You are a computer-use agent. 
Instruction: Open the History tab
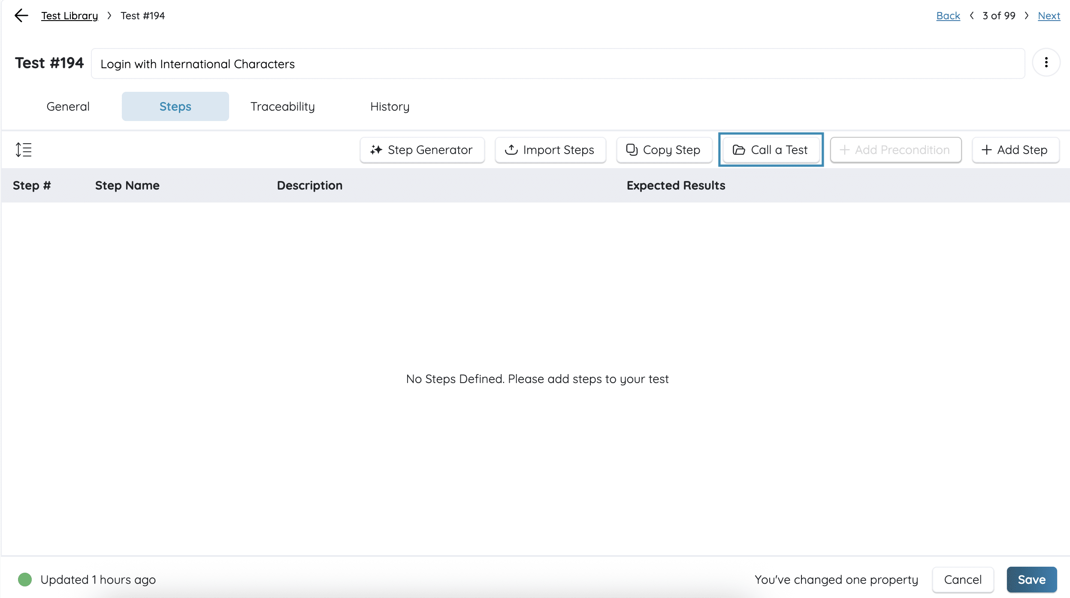point(390,106)
